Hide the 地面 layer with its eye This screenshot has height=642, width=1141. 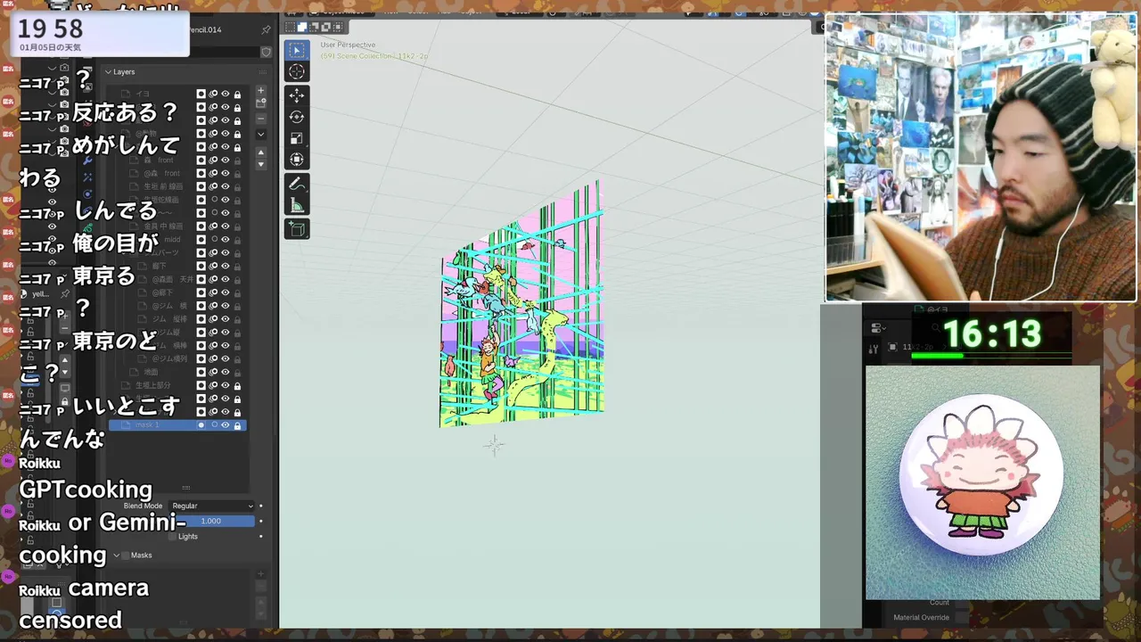(x=226, y=372)
